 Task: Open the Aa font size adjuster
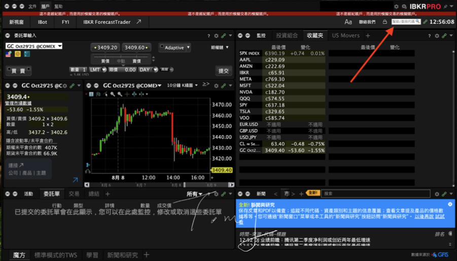pyautogui.click(x=348, y=22)
